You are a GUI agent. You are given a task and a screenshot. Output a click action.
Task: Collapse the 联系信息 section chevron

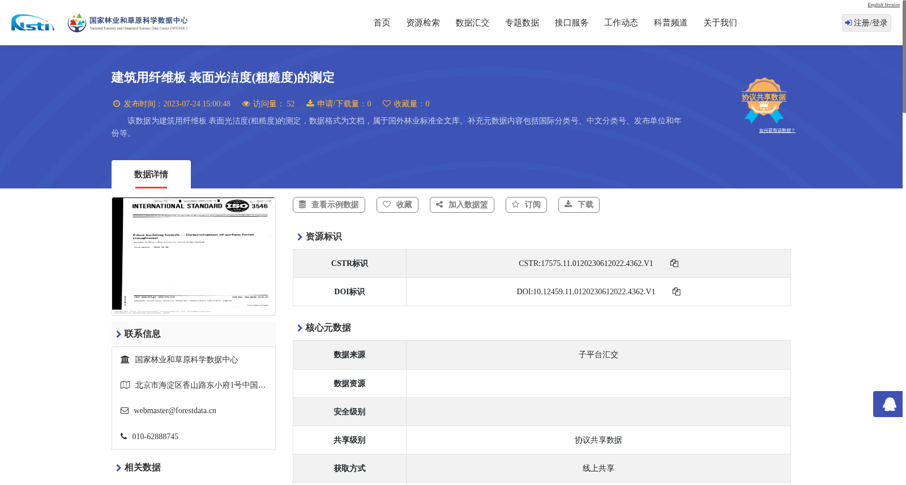point(118,334)
